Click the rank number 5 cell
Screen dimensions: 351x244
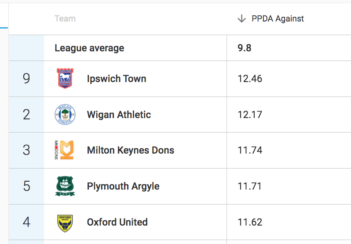click(26, 186)
